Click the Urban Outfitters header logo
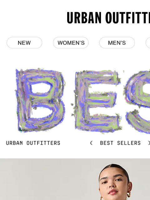Screen dimensions: 150x200 tap(108, 18)
